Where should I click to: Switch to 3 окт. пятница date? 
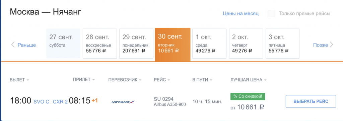282,43
